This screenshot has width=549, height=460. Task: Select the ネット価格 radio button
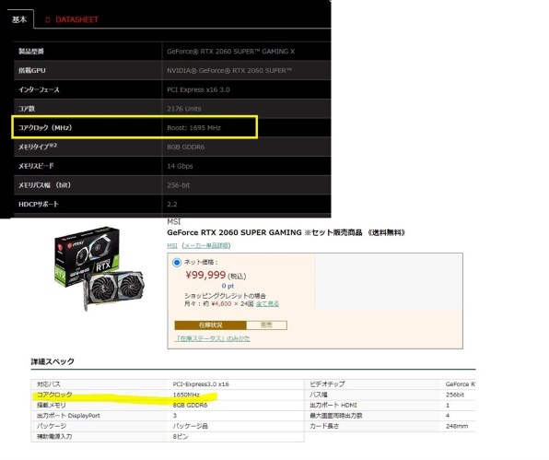[x=177, y=262]
